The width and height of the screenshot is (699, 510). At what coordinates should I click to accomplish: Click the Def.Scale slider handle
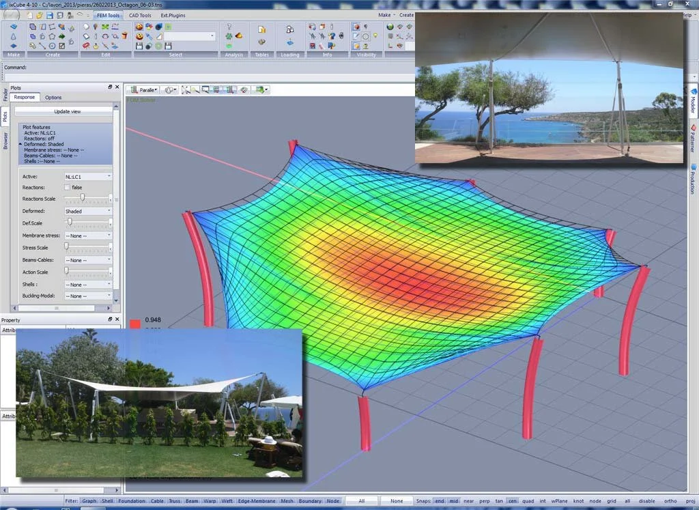70,222
